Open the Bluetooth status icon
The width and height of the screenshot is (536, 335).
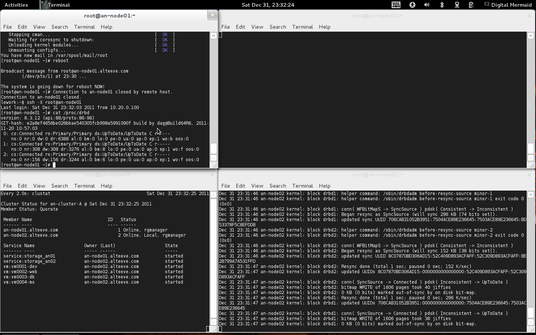[442, 5]
